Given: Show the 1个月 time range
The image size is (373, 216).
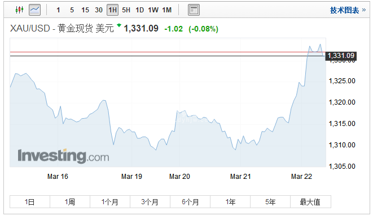Looking at the screenshot, I should (110, 202).
